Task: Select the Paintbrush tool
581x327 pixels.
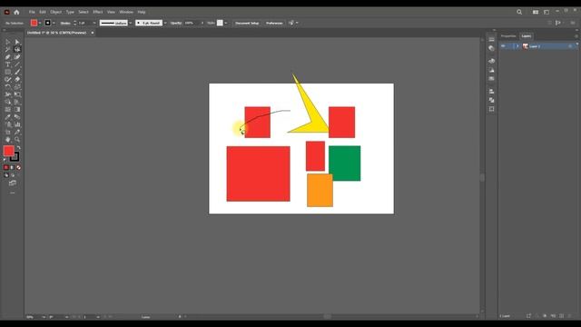Action: 17,72
